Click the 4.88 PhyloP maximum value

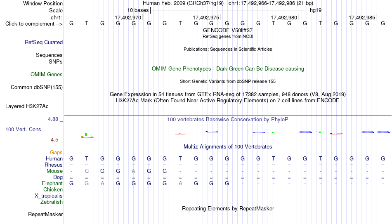pos(53,119)
